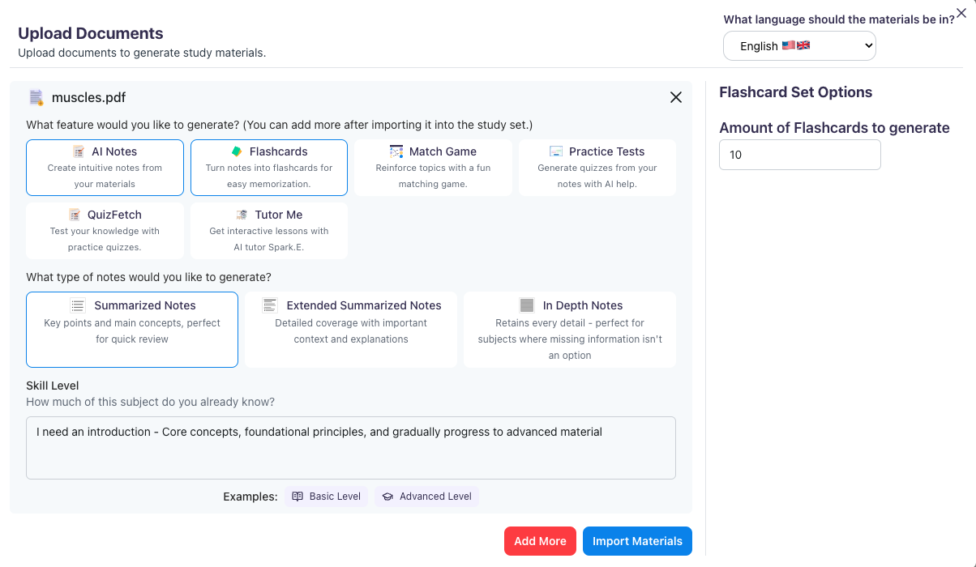976x567 pixels.
Task: Click the Import Materials button
Action: tap(637, 540)
